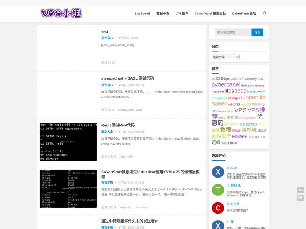Open the Redis测试PHP代码 post title
The height and width of the screenshot is (229, 306).
pyautogui.click(x=118, y=125)
